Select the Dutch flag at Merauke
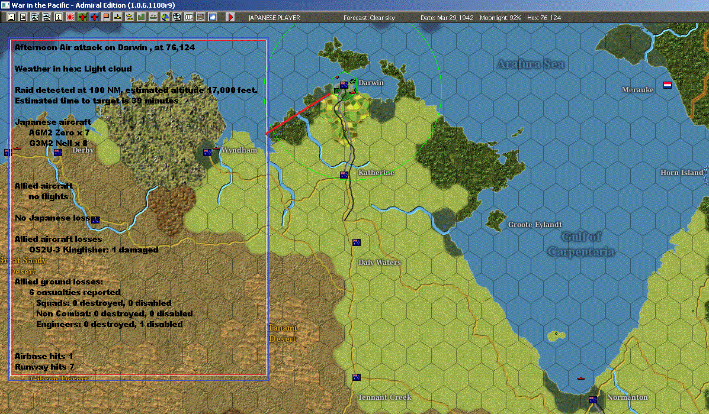The width and height of the screenshot is (709, 414). pos(668,85)
